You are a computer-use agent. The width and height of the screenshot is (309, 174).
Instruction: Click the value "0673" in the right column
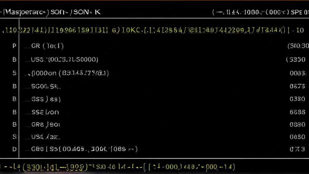point(297,86)
